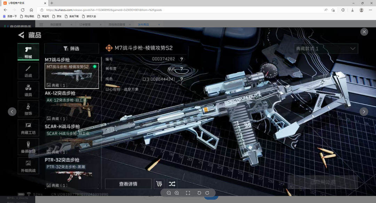Click the question mark next to 编号
The image size is (376, 203).
181,59
